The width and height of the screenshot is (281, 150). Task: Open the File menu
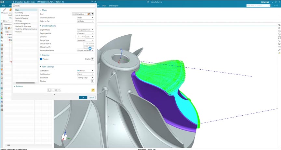point(4,6)
